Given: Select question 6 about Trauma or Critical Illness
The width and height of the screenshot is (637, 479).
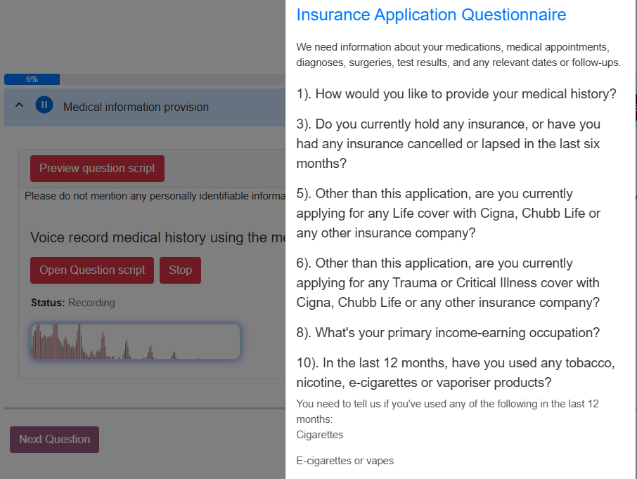Looking at the screenshot, I should pyautogui.click(x=449, y=283).
